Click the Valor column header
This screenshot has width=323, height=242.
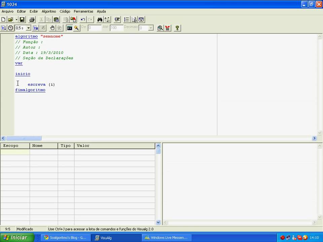click(114, 146)
